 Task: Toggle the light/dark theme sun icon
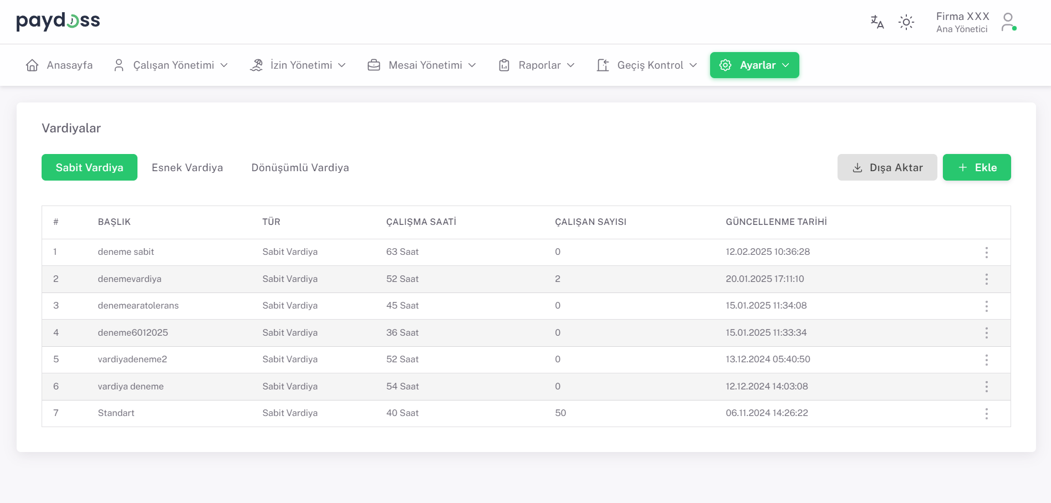point(906,22)
